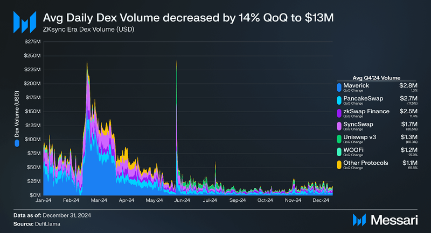The image size is (431, 233).
Task: Click the '$75M' y-axis label
Action: point(34,154)
